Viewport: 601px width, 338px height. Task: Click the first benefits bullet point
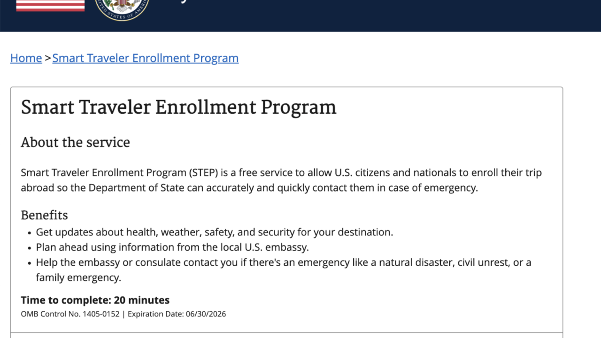coord(214,232)
